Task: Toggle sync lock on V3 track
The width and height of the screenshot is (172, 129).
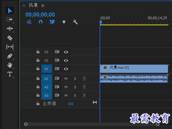Action: point(57,52)
